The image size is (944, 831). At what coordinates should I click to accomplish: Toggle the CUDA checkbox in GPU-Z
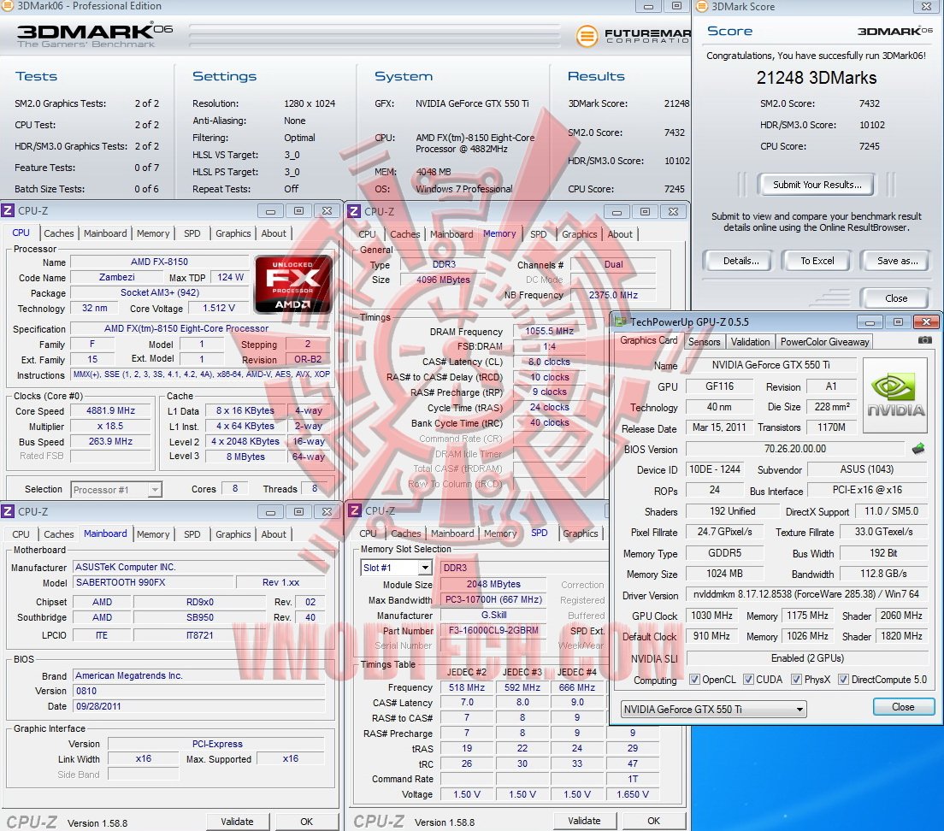[748, 680]
